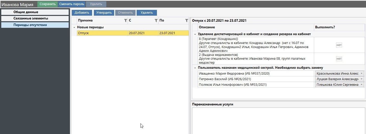Collapse the nurse replacement group
366x134 pixels.
[195, 68]
